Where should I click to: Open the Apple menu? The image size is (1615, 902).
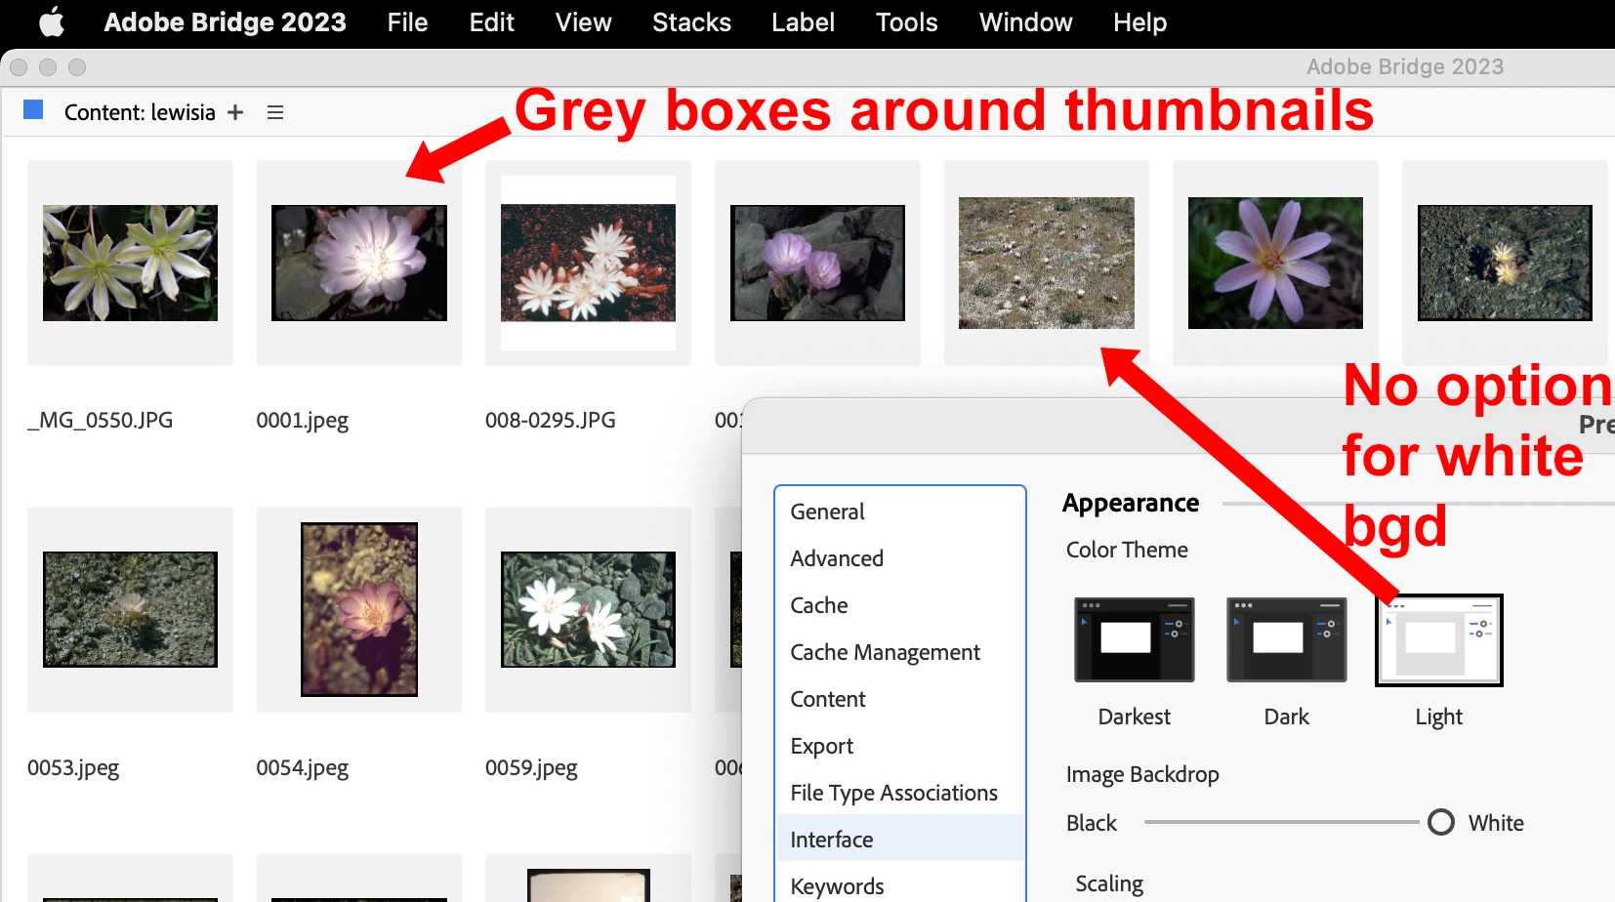pos(52,22)
